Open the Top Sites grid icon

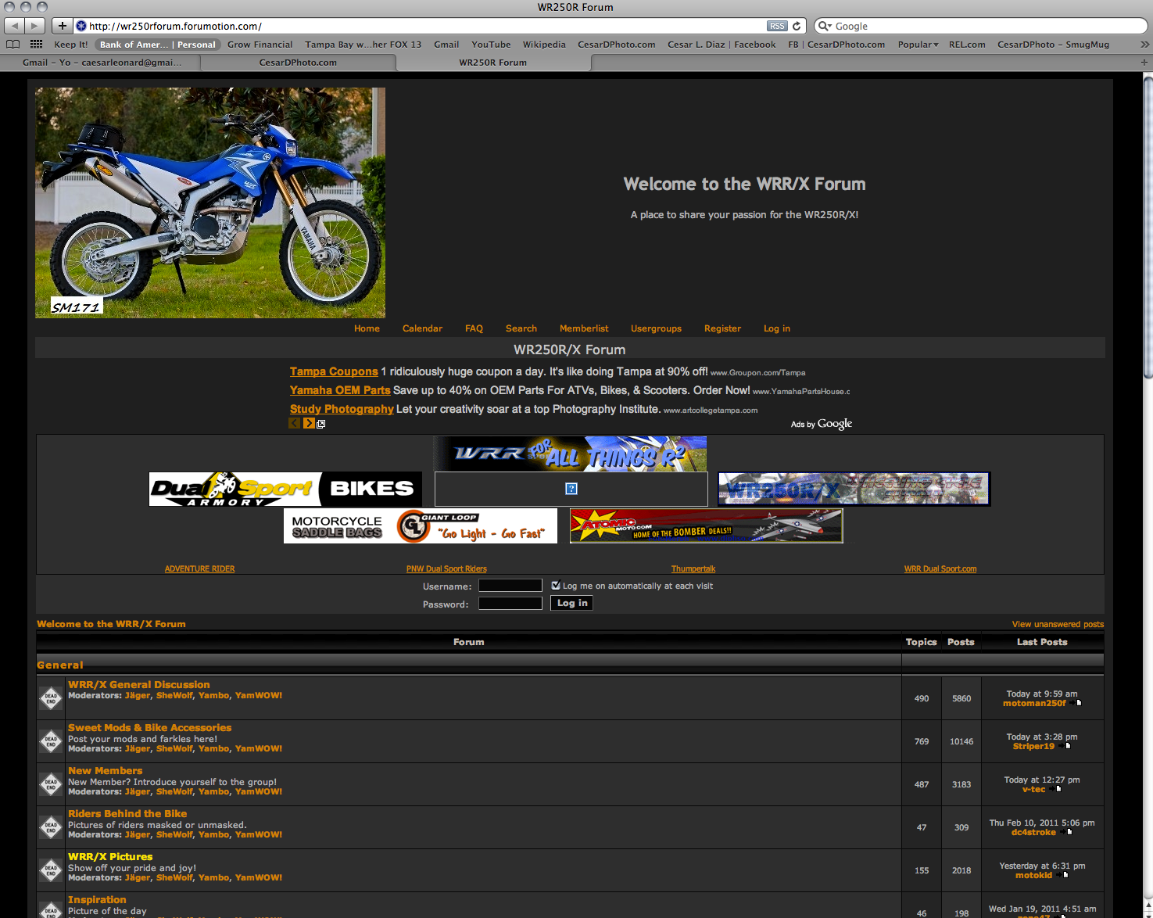[36, 45]
